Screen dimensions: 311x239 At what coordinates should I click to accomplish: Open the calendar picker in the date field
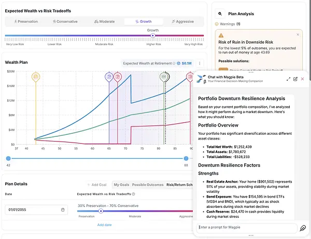point(63,210)
